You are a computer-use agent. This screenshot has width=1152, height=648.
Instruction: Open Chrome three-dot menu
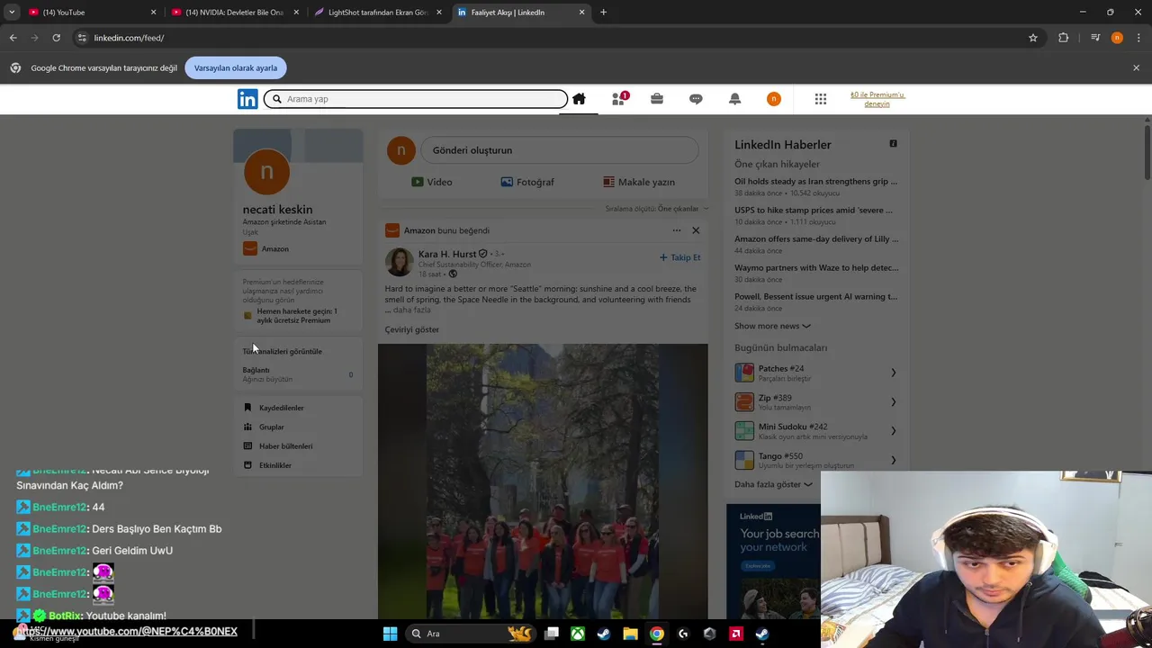coord(1138,38)
